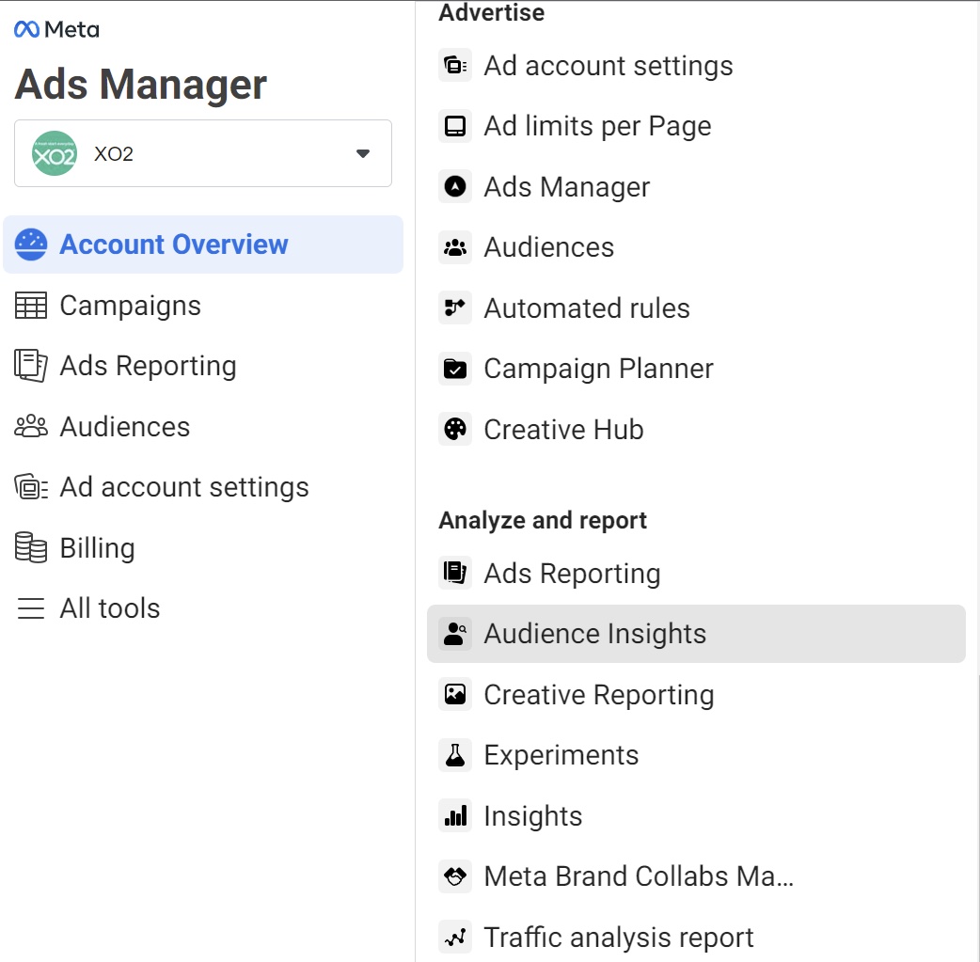Click the Billing coins icon
Image resolution: width=980 pixels, height=962 pixels.
[x=31, y=548]
